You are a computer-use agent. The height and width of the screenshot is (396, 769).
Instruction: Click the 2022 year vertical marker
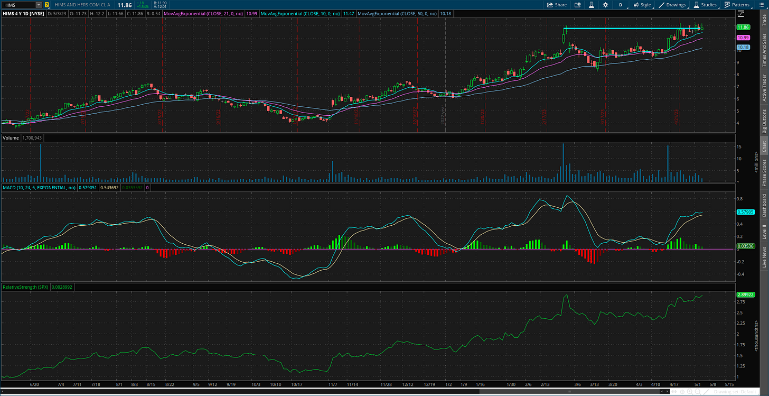tap(444, 114)
